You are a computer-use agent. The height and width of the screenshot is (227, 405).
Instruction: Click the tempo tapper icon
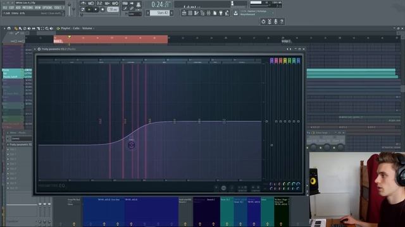pos(227,13)
